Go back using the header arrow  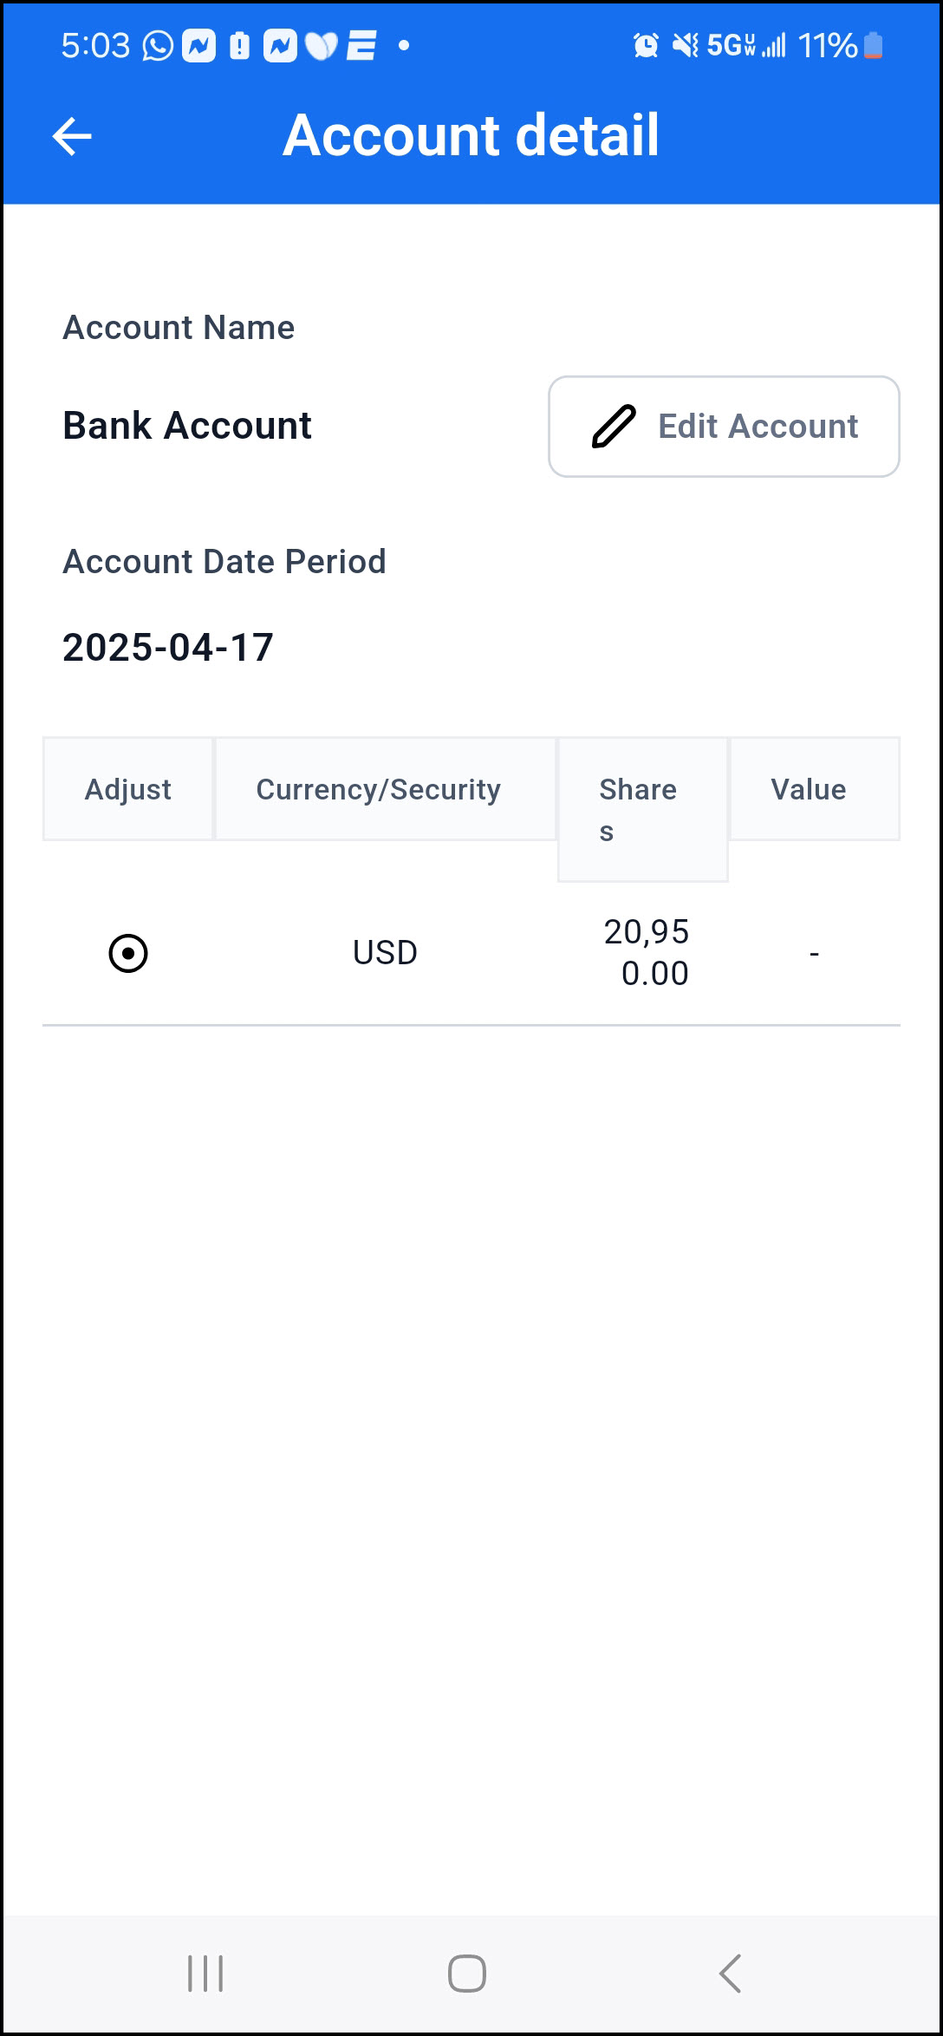(72, 136)
